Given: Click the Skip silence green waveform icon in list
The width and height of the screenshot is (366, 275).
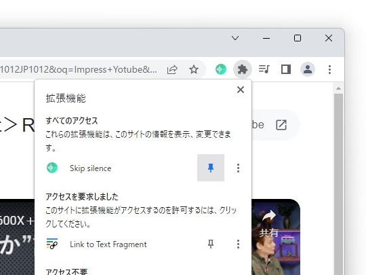Looking at the screenshot, I should click(52, 168).
